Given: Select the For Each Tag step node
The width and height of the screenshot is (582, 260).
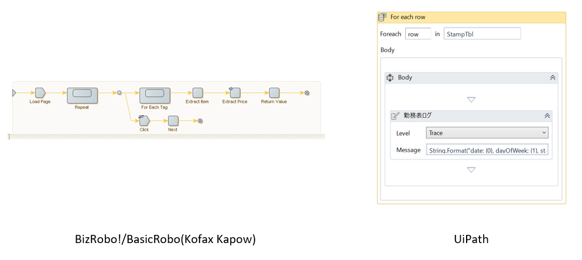Looking at the screenshot, I should (x=155, y=96).
